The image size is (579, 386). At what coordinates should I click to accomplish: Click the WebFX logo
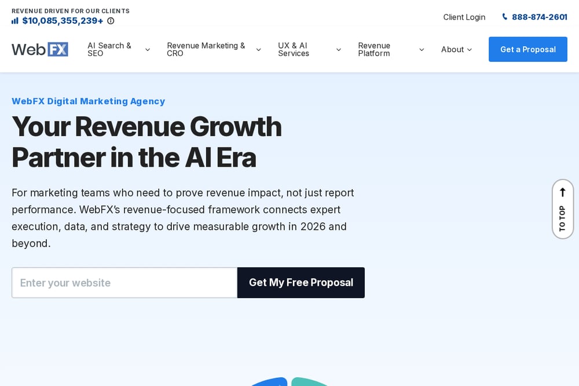coord(40,49)
